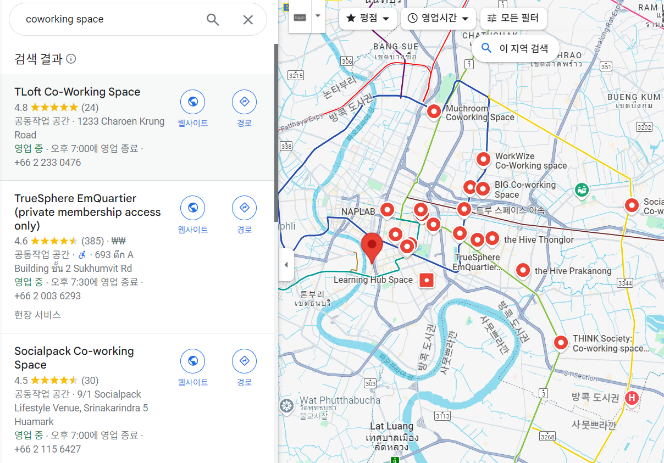Select the WorkWize Co-Working space pin

483,159
